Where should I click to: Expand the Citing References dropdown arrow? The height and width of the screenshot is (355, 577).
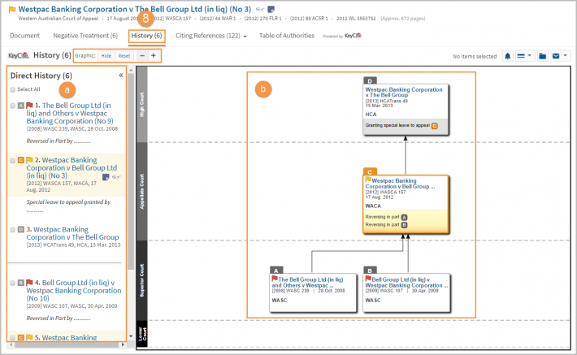(245, 37)
